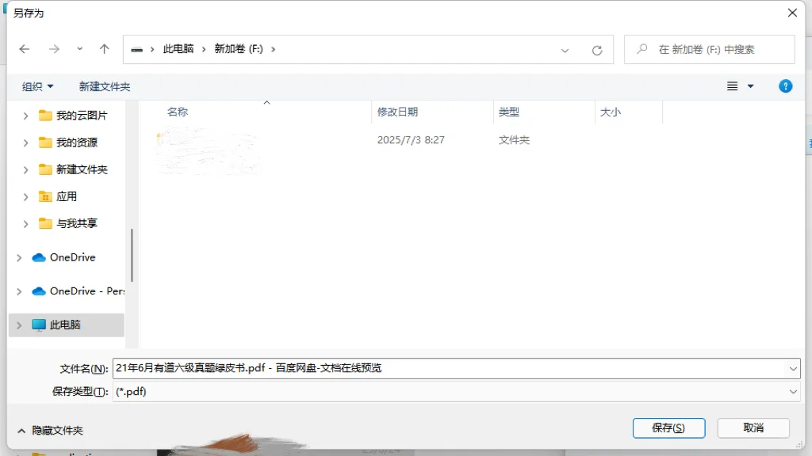Go up one folder level with the arrow icon
This screenshot has height=456, width=812.
[x=104, y=49]
